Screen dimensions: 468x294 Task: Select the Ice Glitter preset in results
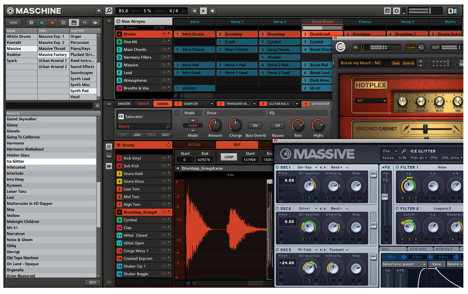pyautogui.click(x=52, y=161)
